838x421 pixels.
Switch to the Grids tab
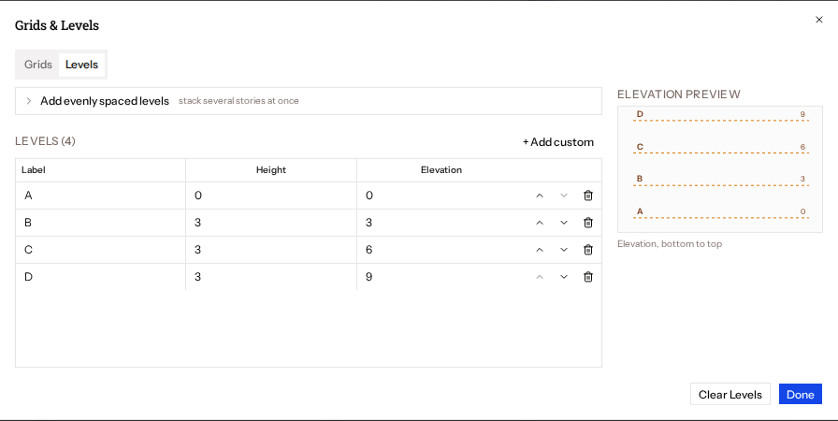pos(38,65)
